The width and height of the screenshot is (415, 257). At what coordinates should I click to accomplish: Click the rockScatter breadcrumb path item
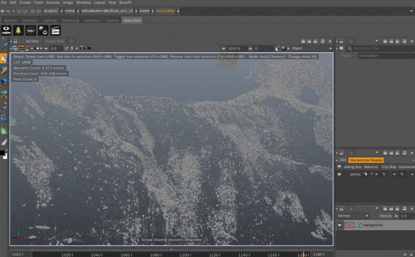pos(165,11)
